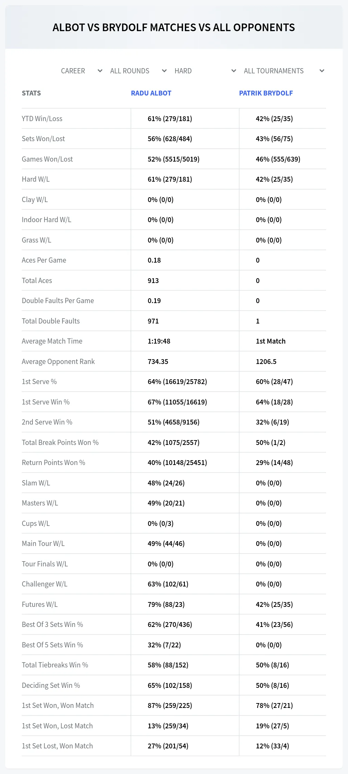Click the Deciding Set Win % label

coord(51,685)
